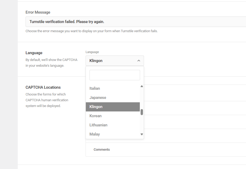
Task: Select Italian from the language list
Action: coord(95,88)
